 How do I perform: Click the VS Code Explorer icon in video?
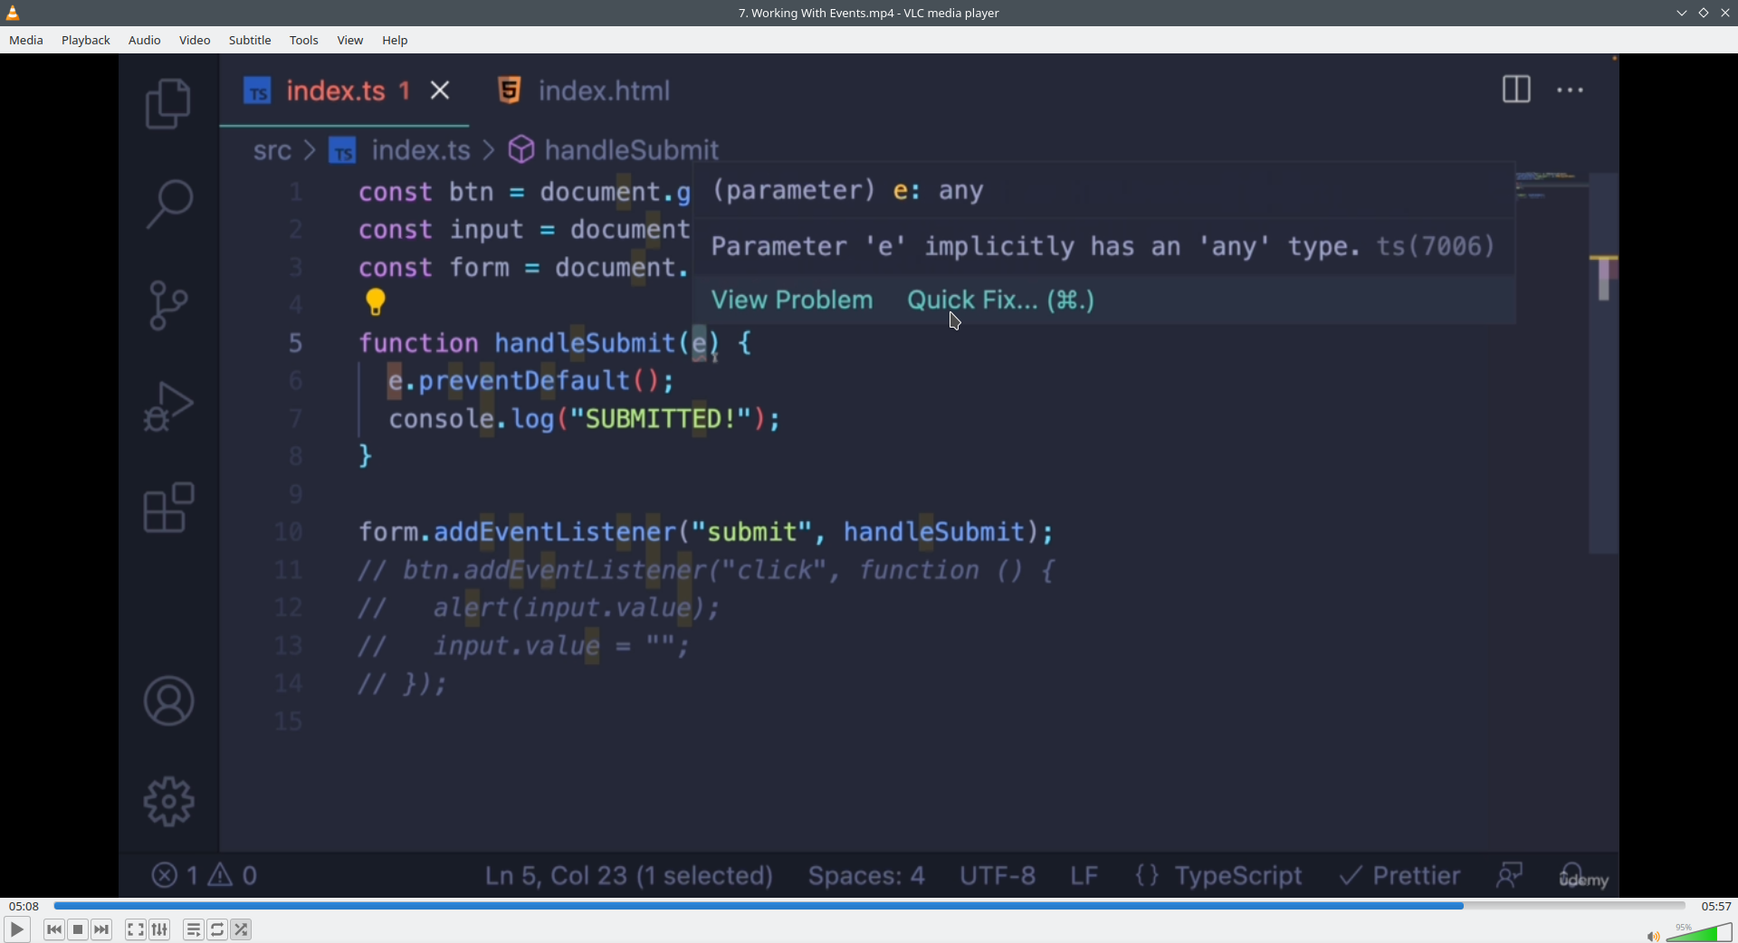(x=168, y=103)
